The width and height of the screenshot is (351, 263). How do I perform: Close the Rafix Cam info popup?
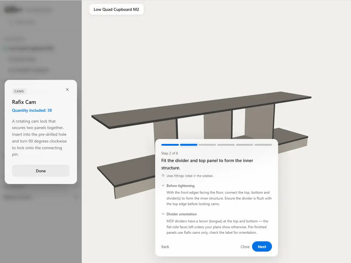[x=67, y=90]
